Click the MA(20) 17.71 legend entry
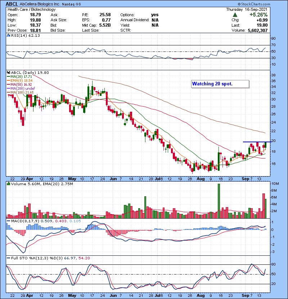 click(19, 77)
